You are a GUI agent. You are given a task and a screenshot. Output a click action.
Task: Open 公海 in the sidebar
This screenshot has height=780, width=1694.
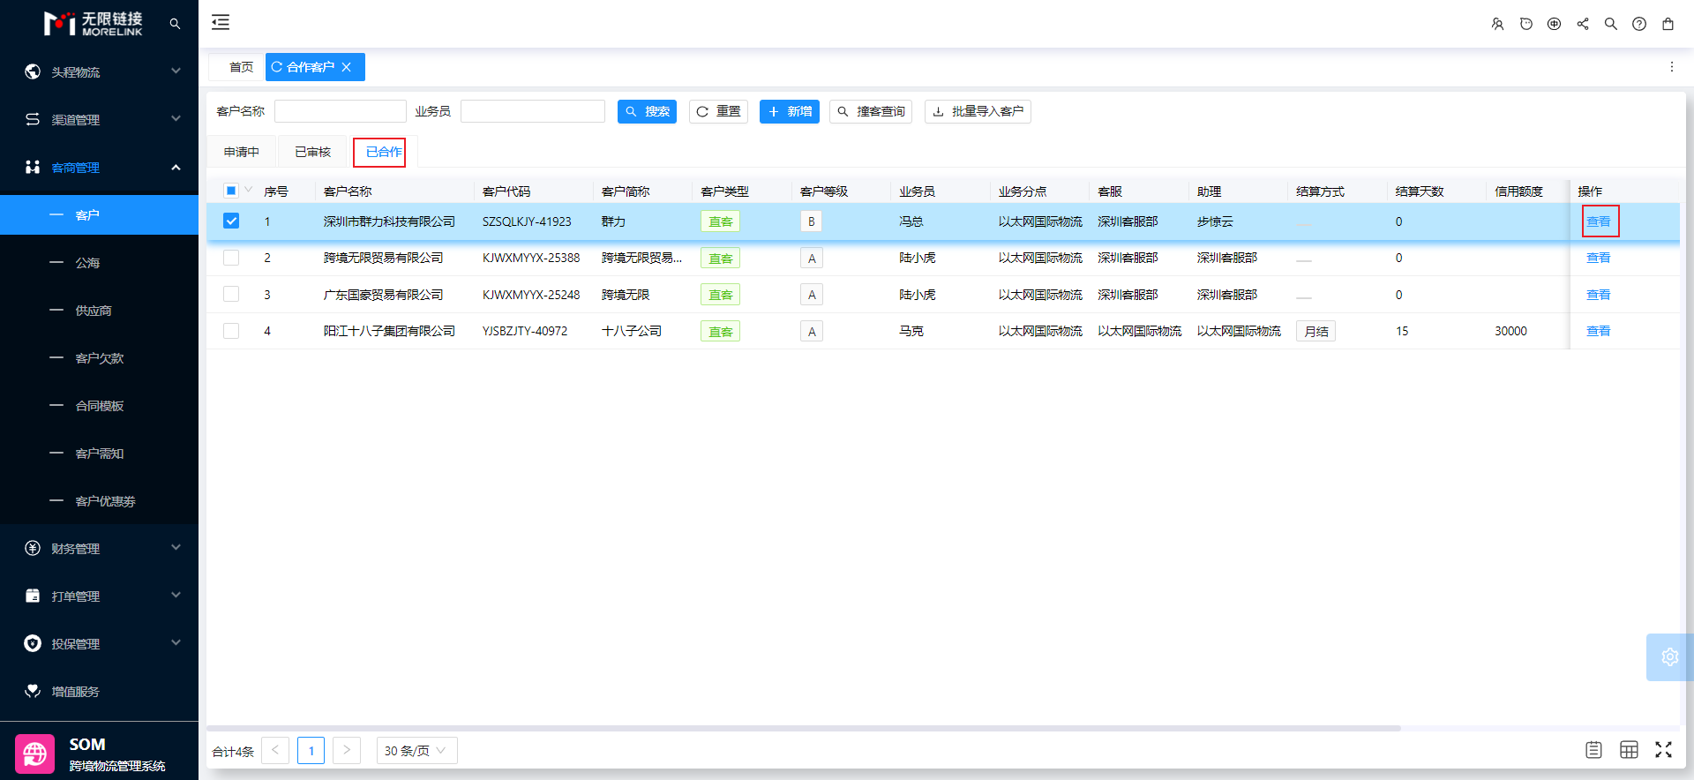point(87,263)
